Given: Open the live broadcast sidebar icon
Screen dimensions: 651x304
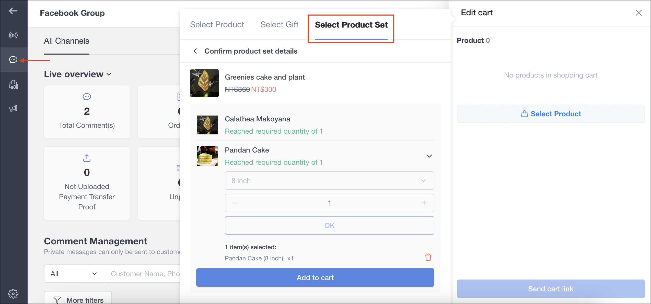Looking at the screenshot, I should click(x=13, y=35).
